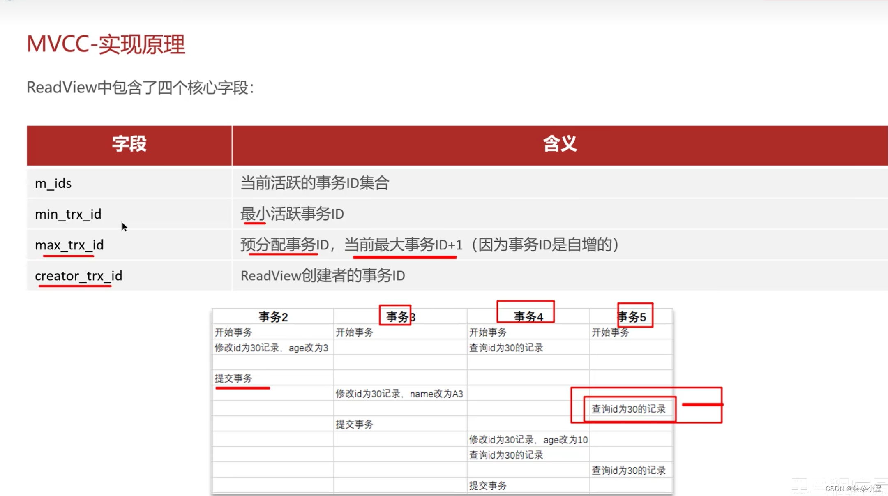Viewport: 888px width, 496px height.
Task: Click the 事务5 column heading
Action: point(632,317)
